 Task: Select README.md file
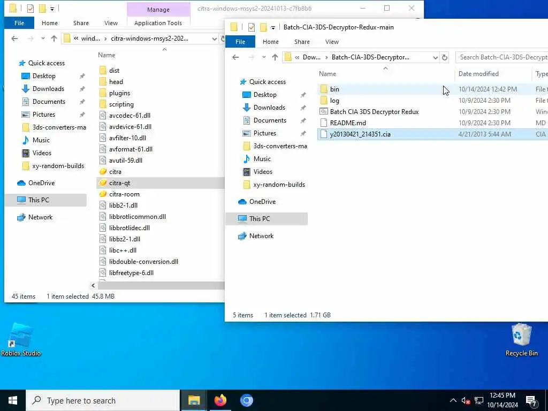click(x=348, y=123)
